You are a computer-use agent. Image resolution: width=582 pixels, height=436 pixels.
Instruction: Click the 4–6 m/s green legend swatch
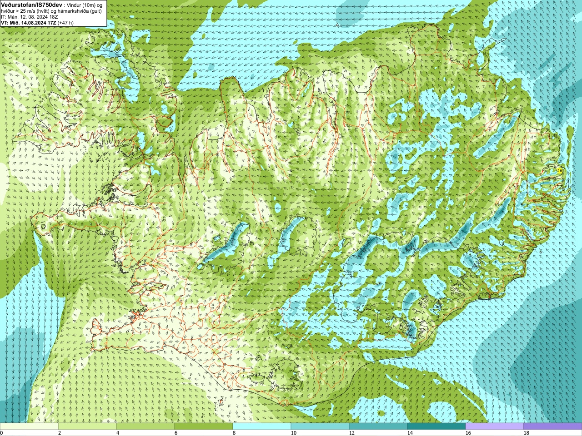[x=145, y=426]
